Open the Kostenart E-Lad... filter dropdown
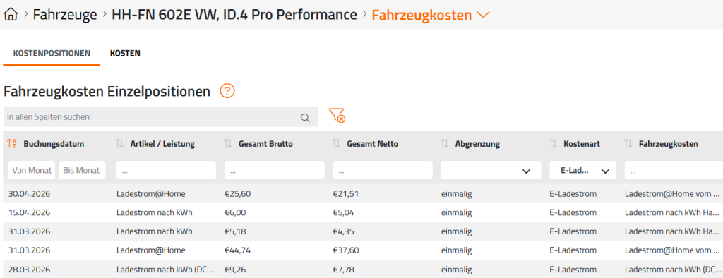This screenshot has width=723, height=278. click(x=582, y=171)
